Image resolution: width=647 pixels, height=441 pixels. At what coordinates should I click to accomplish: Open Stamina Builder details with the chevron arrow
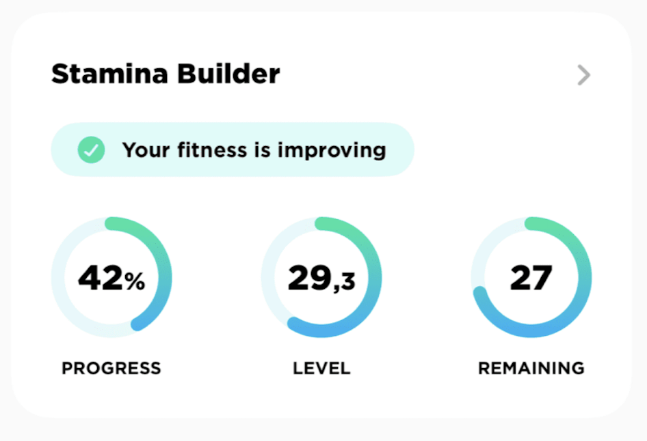tap(583, 75)
